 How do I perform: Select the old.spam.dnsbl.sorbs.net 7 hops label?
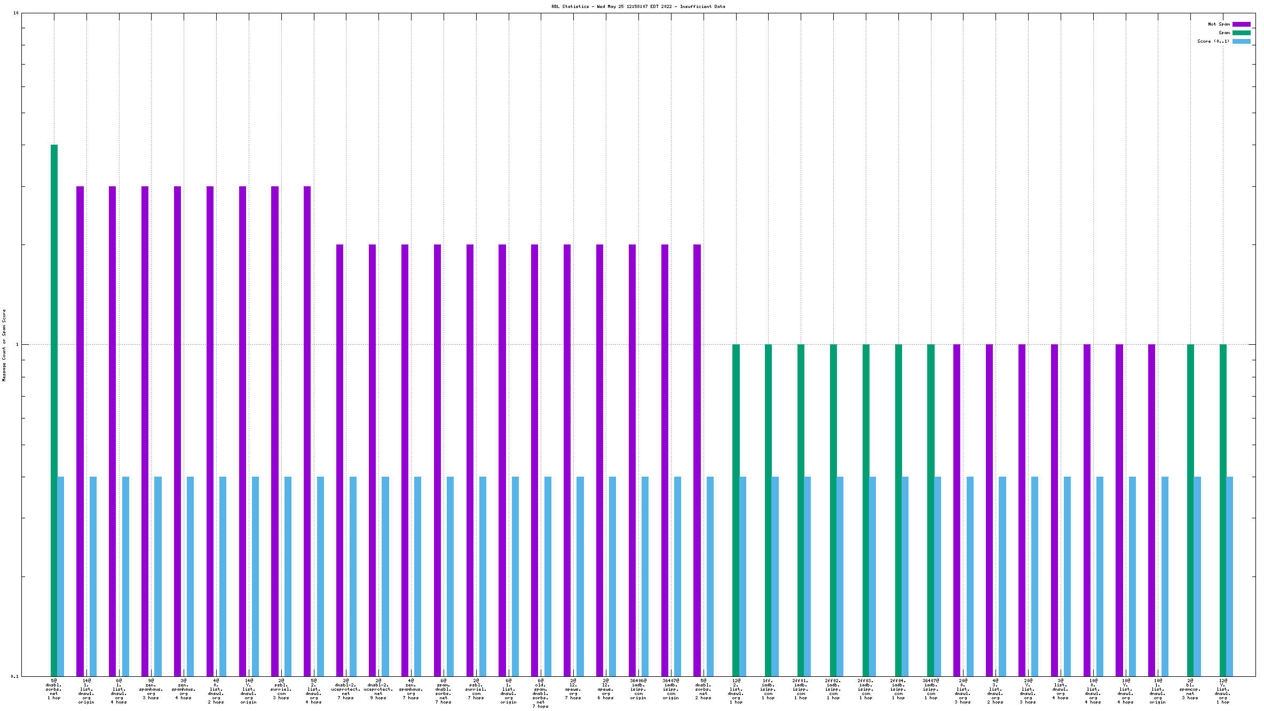click(541, 693)
